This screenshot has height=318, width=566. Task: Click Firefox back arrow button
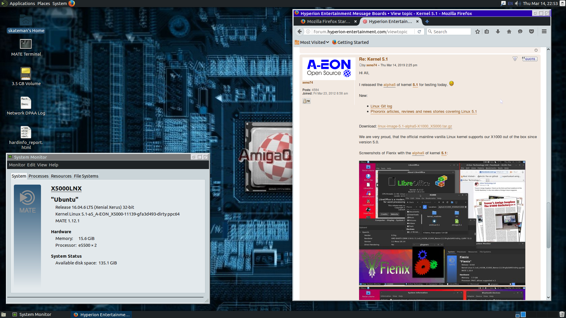click(300, 32)
